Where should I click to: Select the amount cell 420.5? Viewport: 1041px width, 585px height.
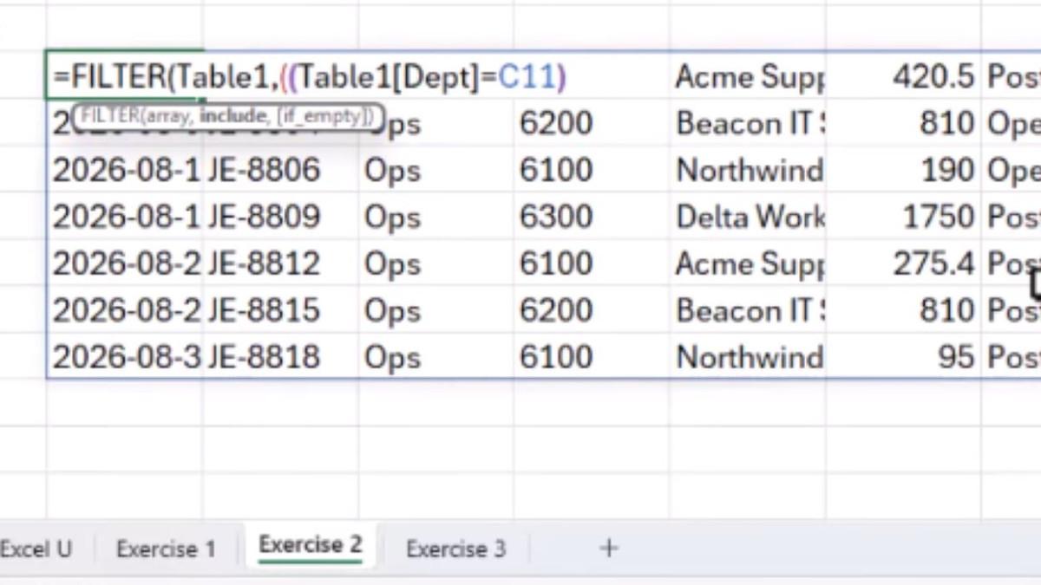(x=904, y=77)
